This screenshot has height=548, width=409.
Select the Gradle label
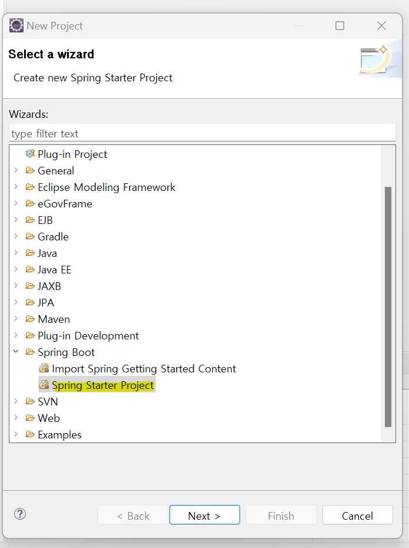pos(53,237)
